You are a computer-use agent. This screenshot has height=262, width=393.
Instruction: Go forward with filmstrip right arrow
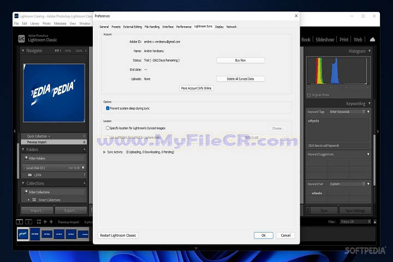51,222
